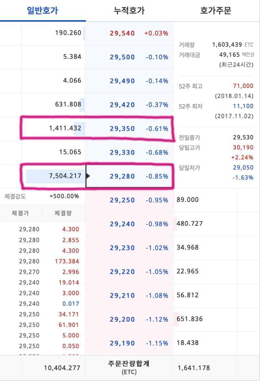This screenshot has width=260, height=381.
Task: Click the 29,200 bid price
Action: (x=122, y=319)
